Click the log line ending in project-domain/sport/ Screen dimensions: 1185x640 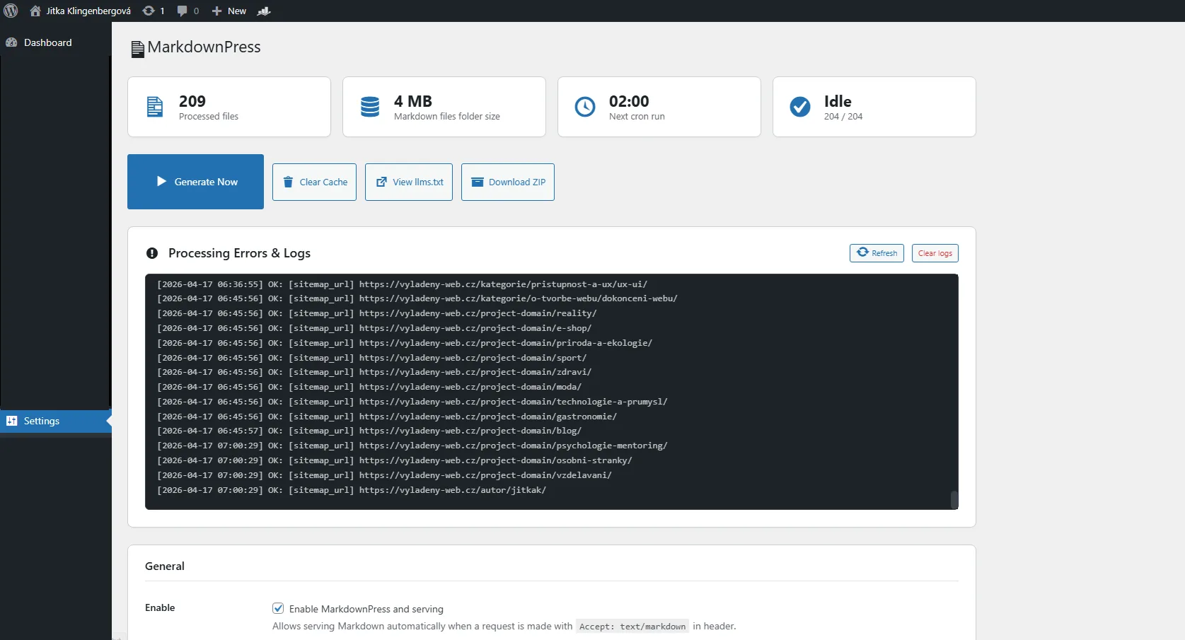tap(372, 358)
